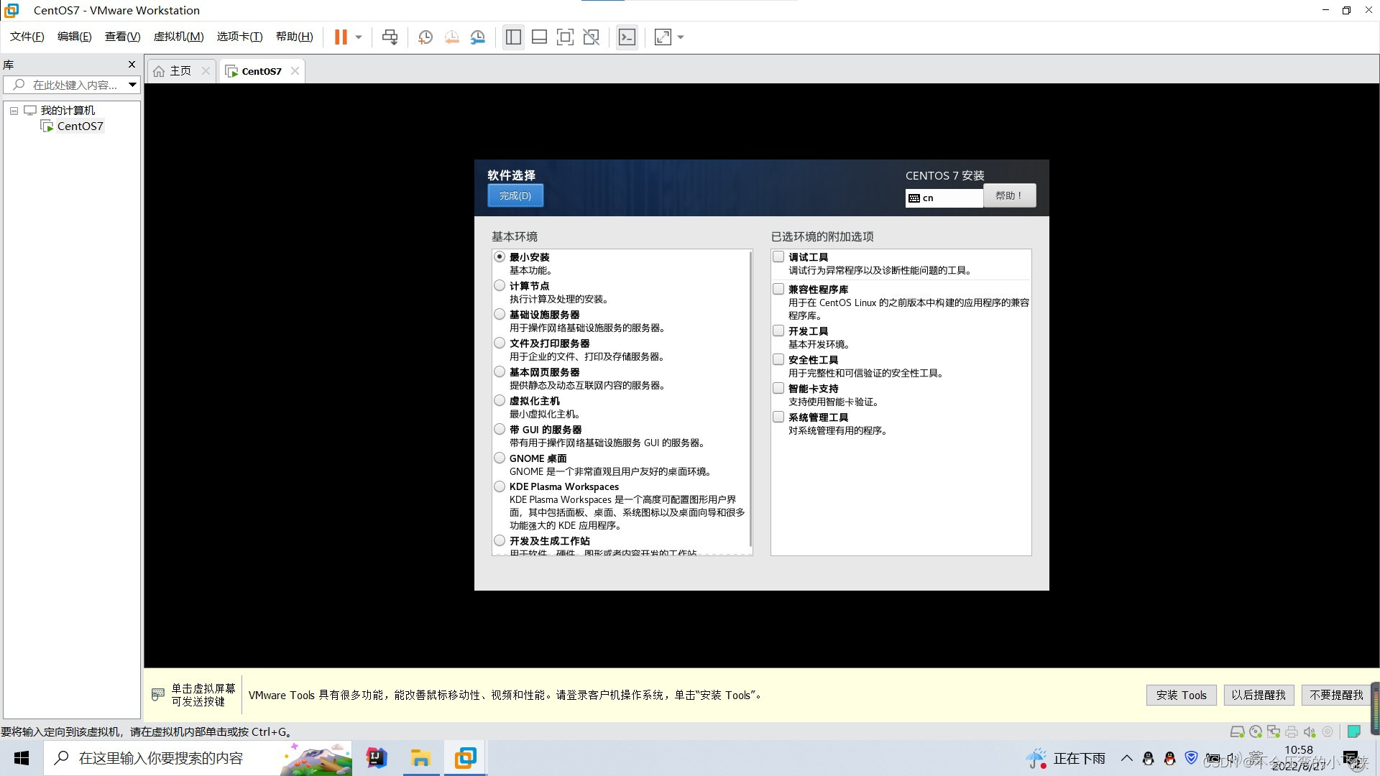Close the CentOS7 tab
The height and width of the screenshot is (776, 1380).
click(295, 70)
